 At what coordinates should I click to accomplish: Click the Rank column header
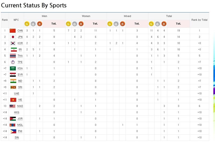pyautogui.click(x=5, y=20)
